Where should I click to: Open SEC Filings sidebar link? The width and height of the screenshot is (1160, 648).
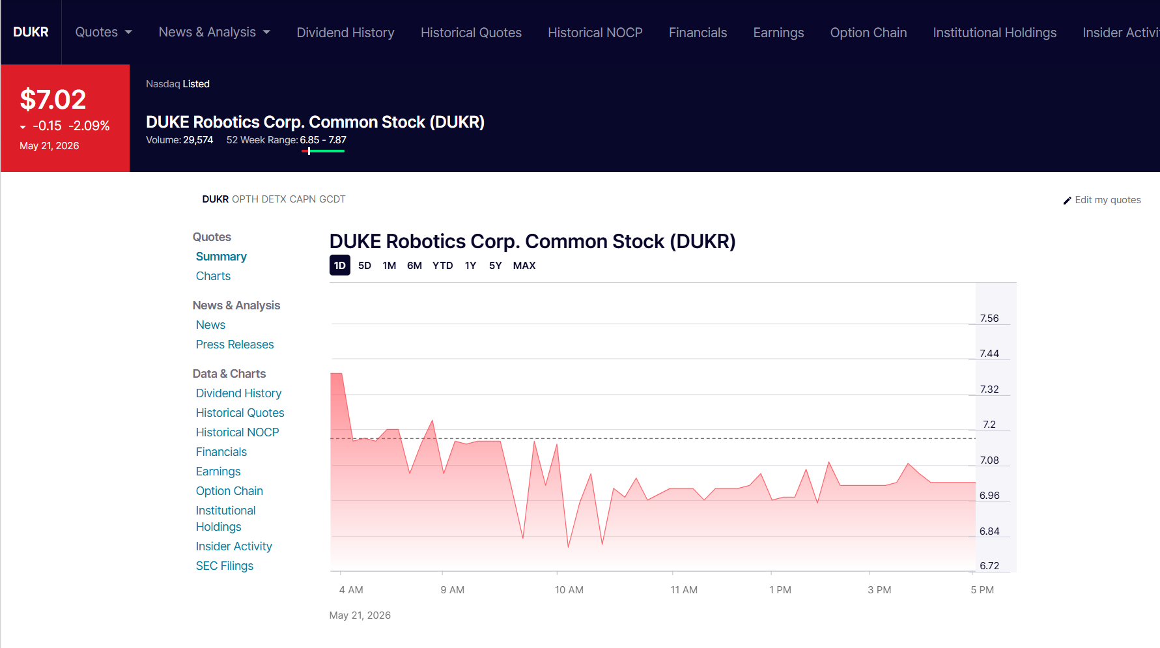point(224,566)
